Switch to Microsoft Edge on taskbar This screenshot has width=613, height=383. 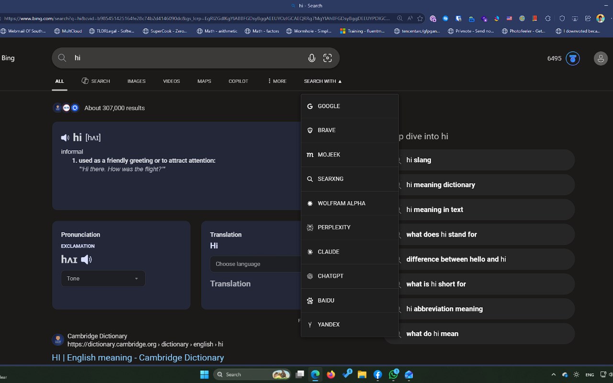coord(315,374)
